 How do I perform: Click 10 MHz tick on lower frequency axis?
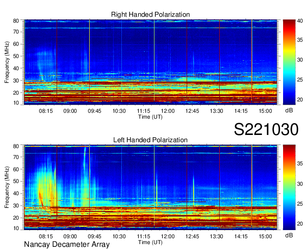16,228
